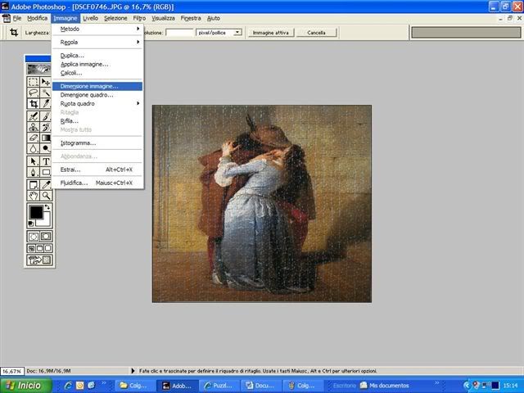Select the Eraser tool

click(x=33, y=138)
